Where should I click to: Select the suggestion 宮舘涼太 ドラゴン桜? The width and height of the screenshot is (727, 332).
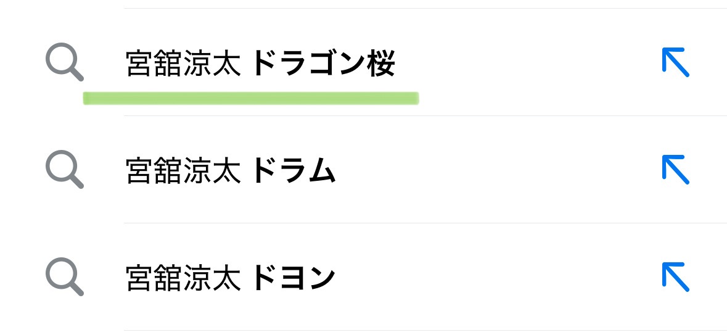point(364,62)
